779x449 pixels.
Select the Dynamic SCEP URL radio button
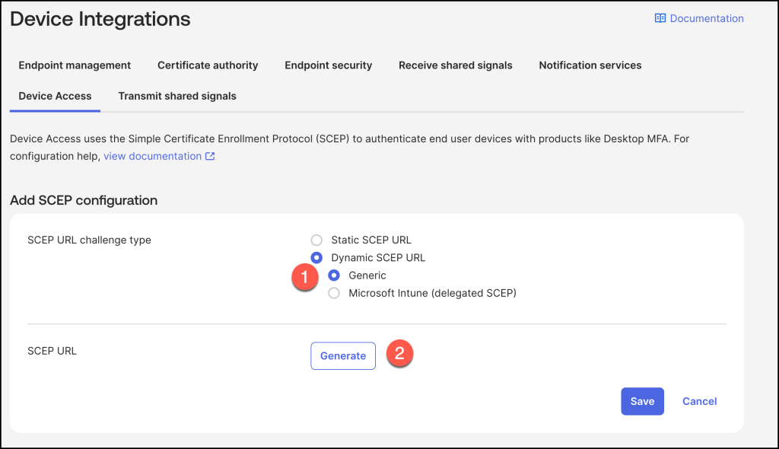[x=316, y=257]
